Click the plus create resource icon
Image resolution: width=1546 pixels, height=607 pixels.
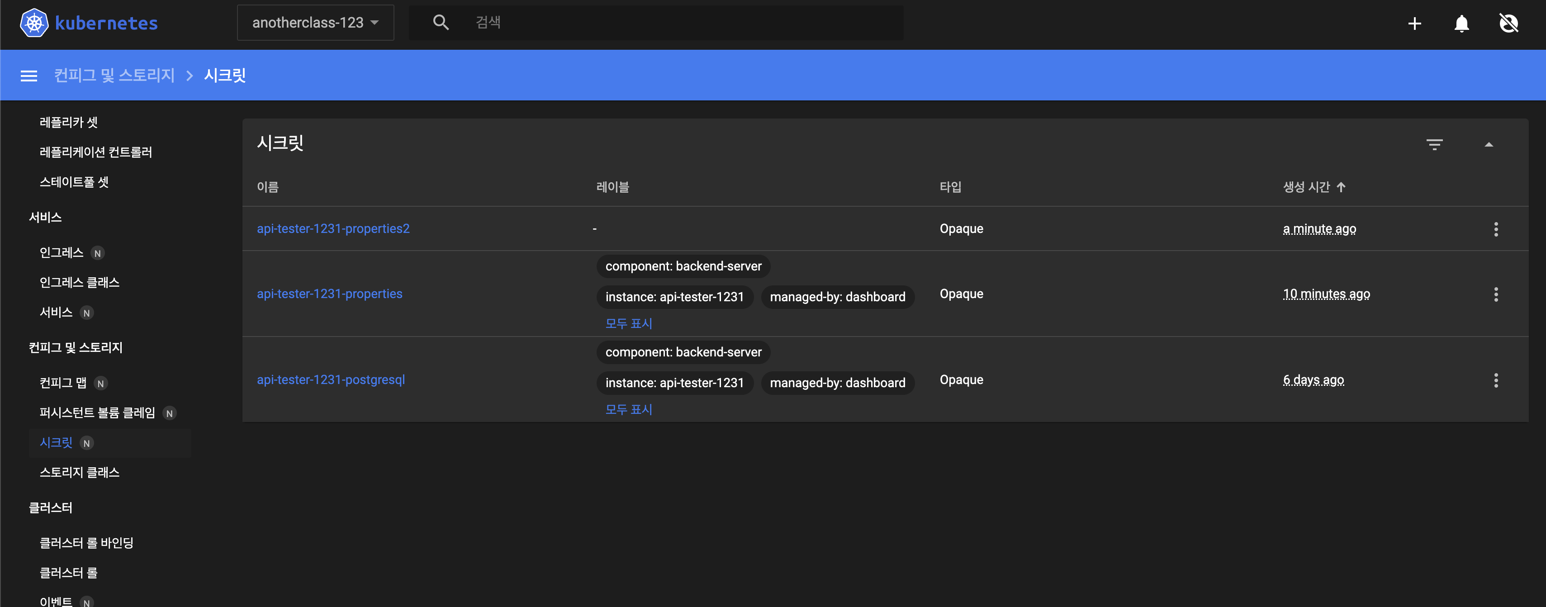coord(1414,24)
